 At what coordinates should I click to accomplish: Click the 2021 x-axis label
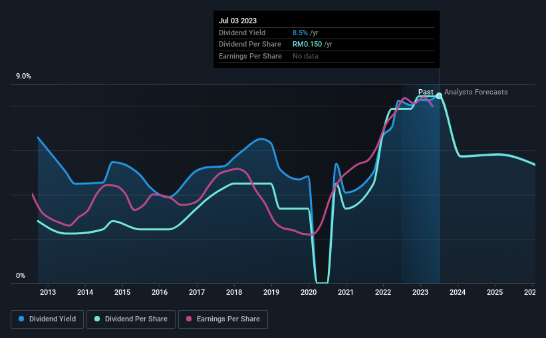tap(346, 292)
